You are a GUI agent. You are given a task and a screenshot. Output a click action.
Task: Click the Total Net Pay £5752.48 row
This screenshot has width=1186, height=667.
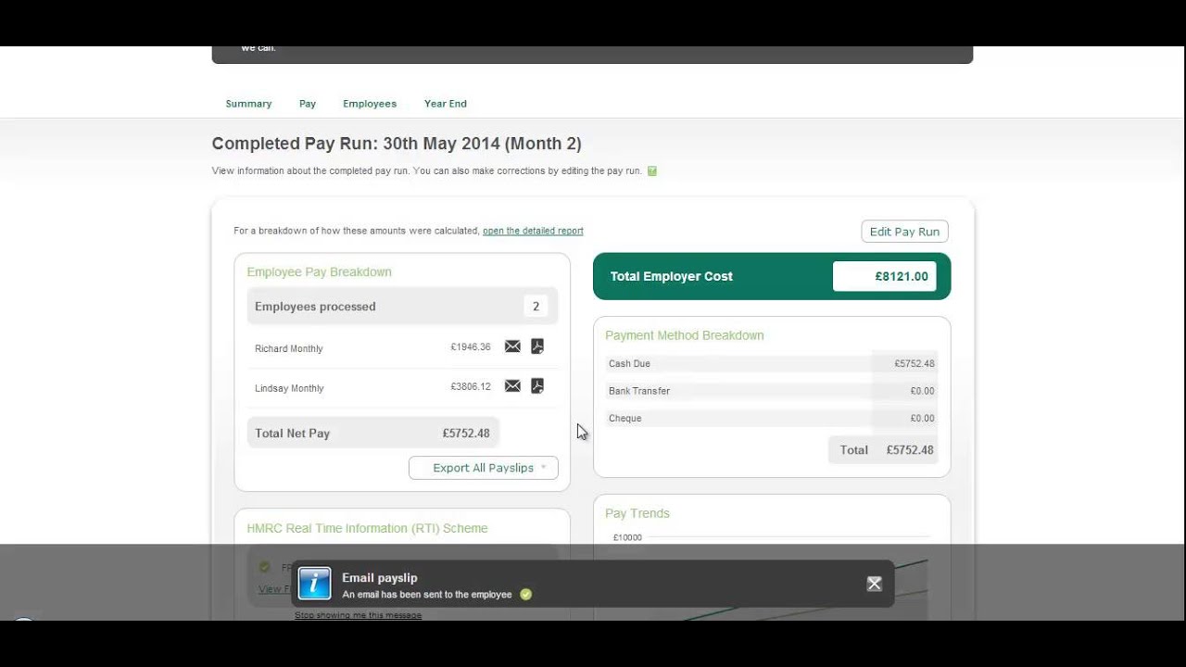click(373, 433)
